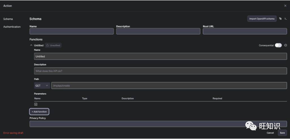Image resolution: width=290 pixels, height=139 pixels.
Task: Remove the Untitled function with minus icon
Action: point(285,45)
